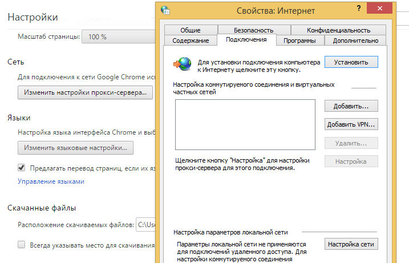
Task: Click the 'Установить' button
Action: point(351,62)
